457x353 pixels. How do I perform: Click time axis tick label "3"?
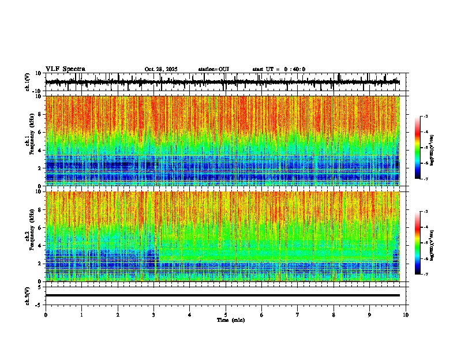pyautogui.click(x=153, y=315)
